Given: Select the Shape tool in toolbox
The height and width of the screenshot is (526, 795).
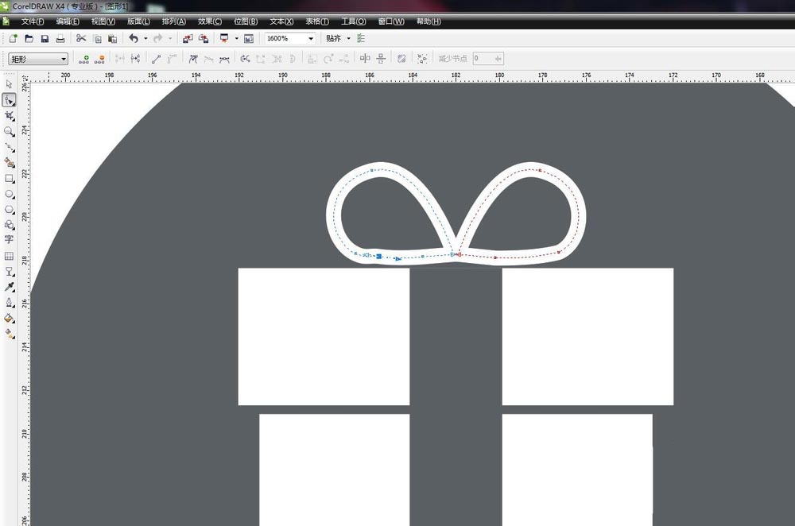Looking at the screenshot, I should [9, 100].
